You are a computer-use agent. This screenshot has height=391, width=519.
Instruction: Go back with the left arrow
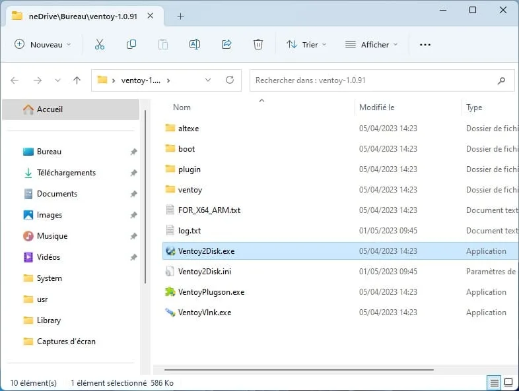click(x=15, y=80)
